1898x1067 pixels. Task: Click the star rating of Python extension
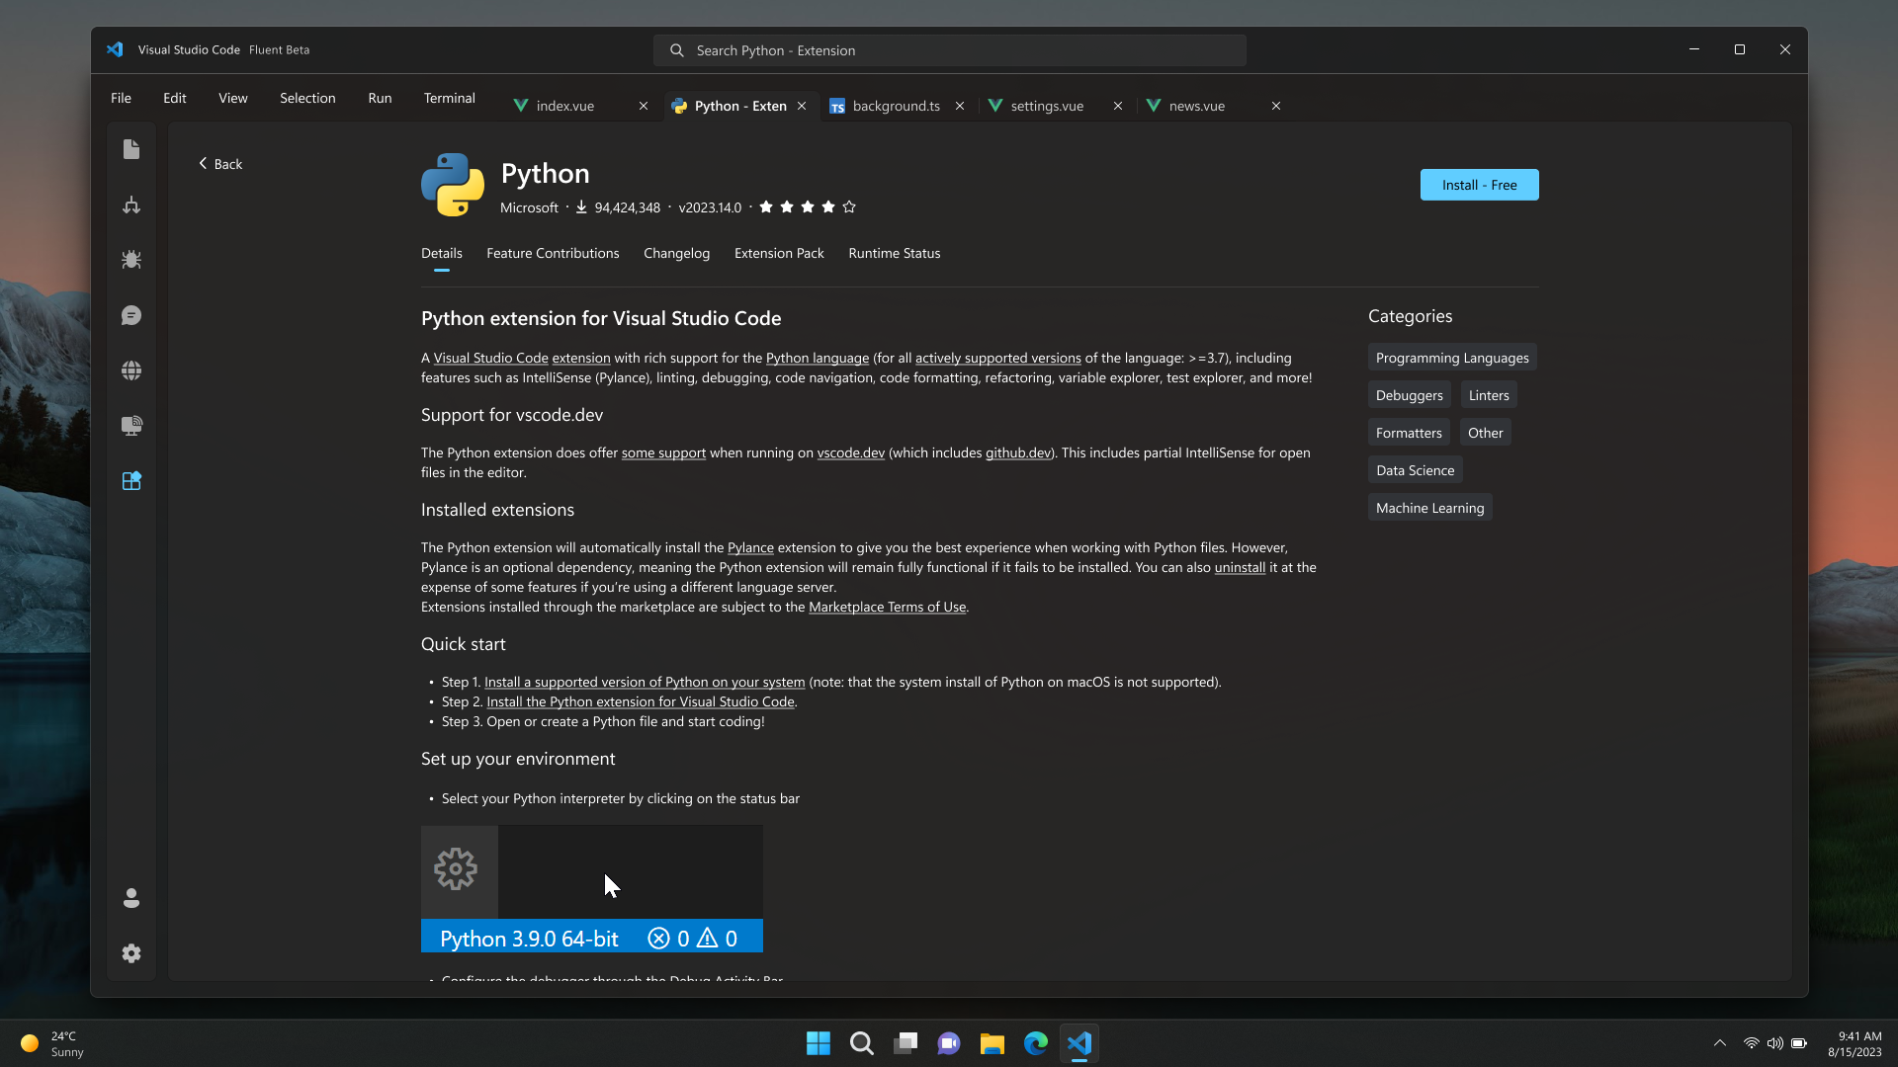tap(808, 206)
